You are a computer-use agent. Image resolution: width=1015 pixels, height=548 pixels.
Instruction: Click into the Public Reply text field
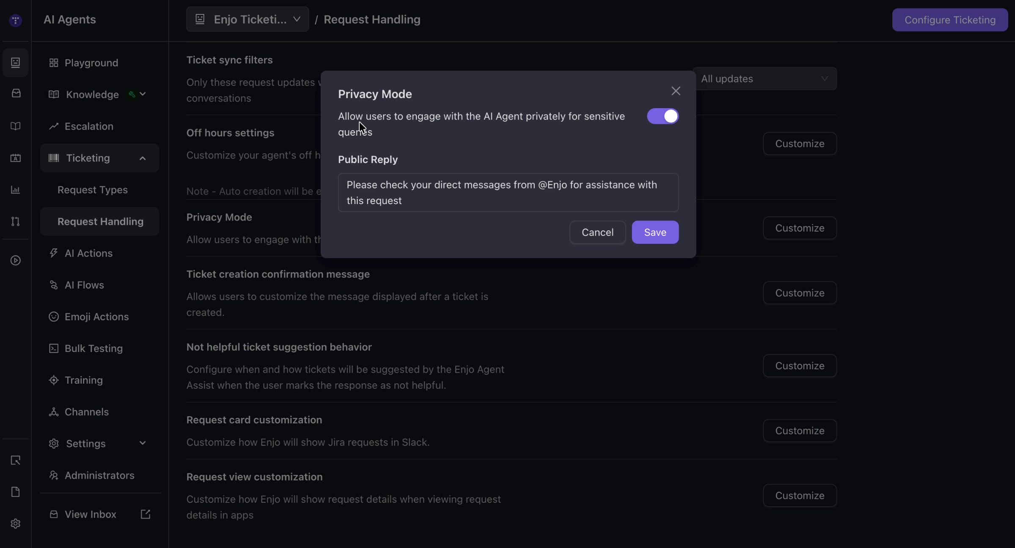click(x=508, y=193)
